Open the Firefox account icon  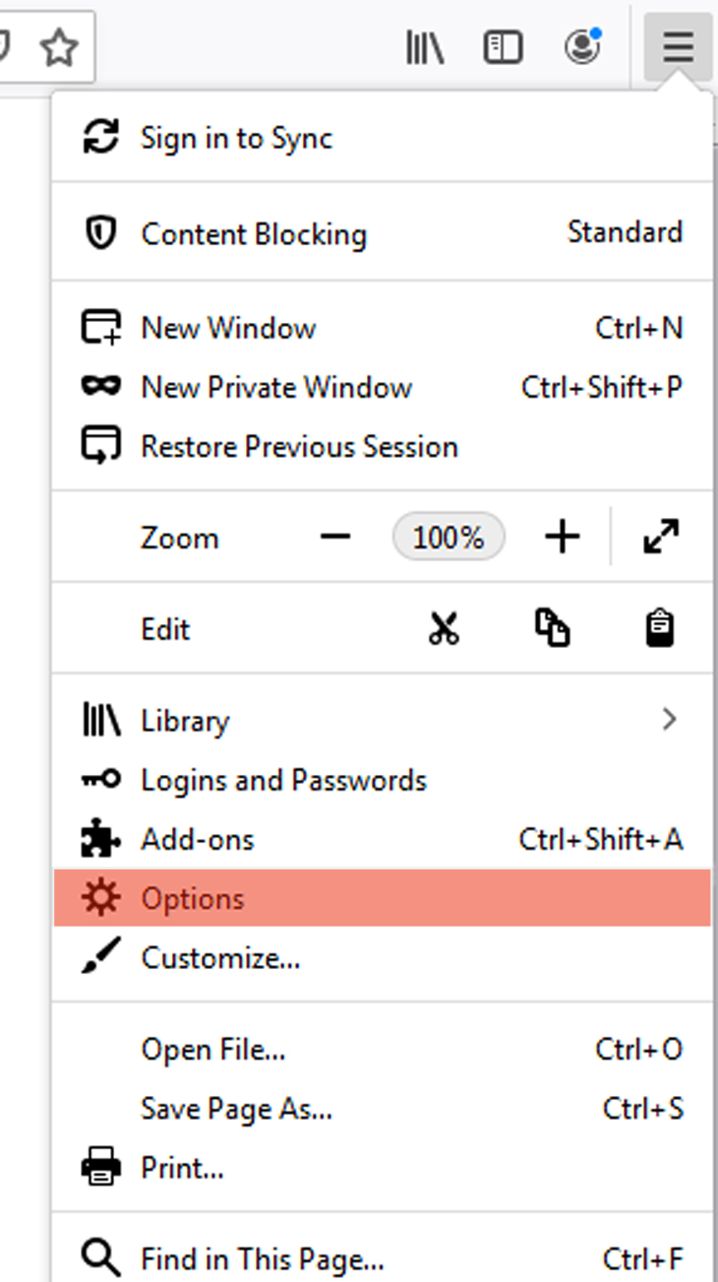click(x=583, y=47)
